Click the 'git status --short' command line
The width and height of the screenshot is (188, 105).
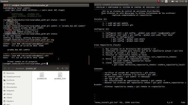pos(34,20)
